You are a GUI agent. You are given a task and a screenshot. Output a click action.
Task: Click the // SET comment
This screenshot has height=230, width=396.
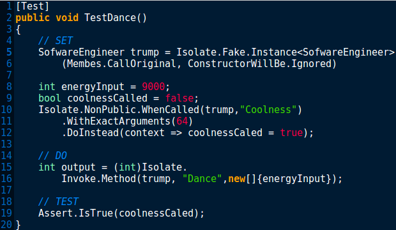point(56,41)
